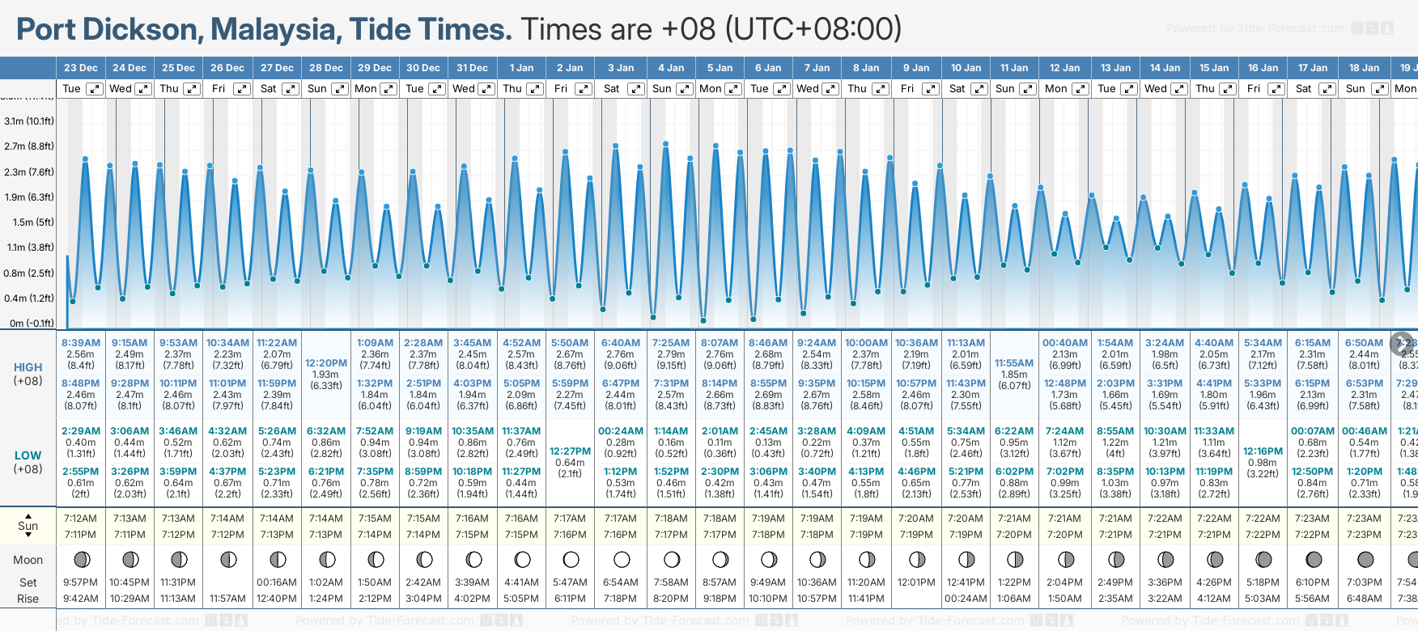
Task: Click the 12:16PM low tide on 16 Jan
Action: [x=1263, y=451]
